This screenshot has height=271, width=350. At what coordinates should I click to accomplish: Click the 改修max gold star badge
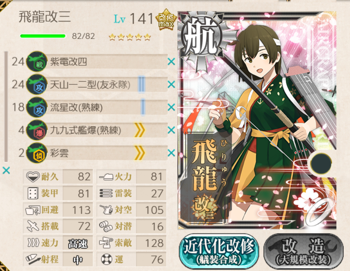[166, 20]
